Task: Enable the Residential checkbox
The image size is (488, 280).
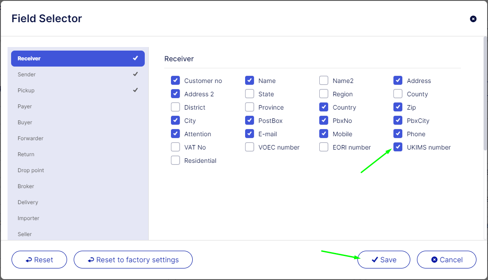Action: [x=175, y=161]
